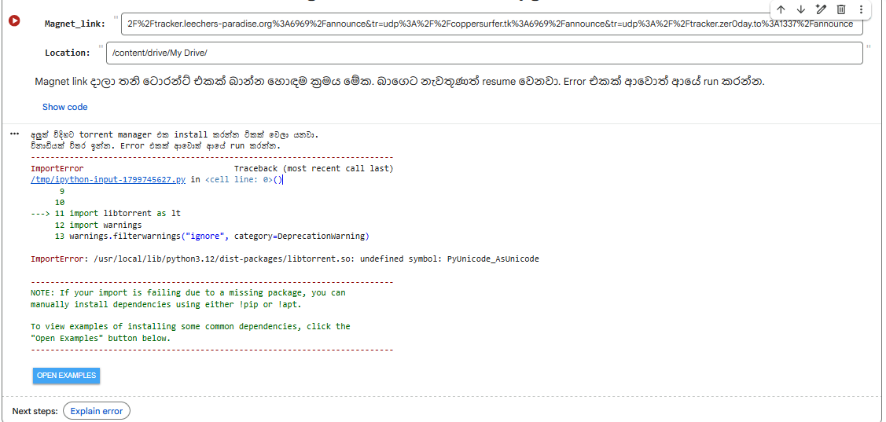Click the "Magnet_link:" label
This screenshot has height=422, width=886.
75,24
